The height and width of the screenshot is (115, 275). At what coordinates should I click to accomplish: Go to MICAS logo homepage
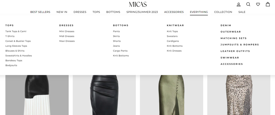[x=138, y=4]
